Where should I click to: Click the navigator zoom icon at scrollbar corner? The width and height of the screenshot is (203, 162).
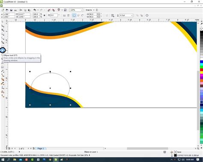pos(198,148)
